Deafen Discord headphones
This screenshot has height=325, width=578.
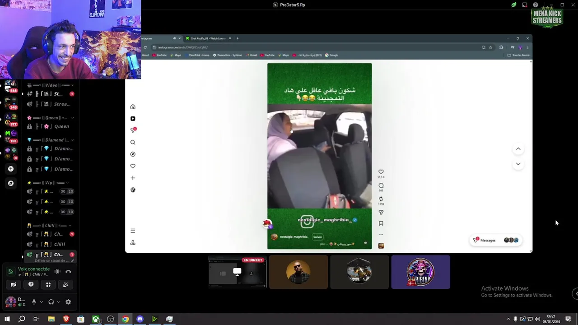(51, 302)
